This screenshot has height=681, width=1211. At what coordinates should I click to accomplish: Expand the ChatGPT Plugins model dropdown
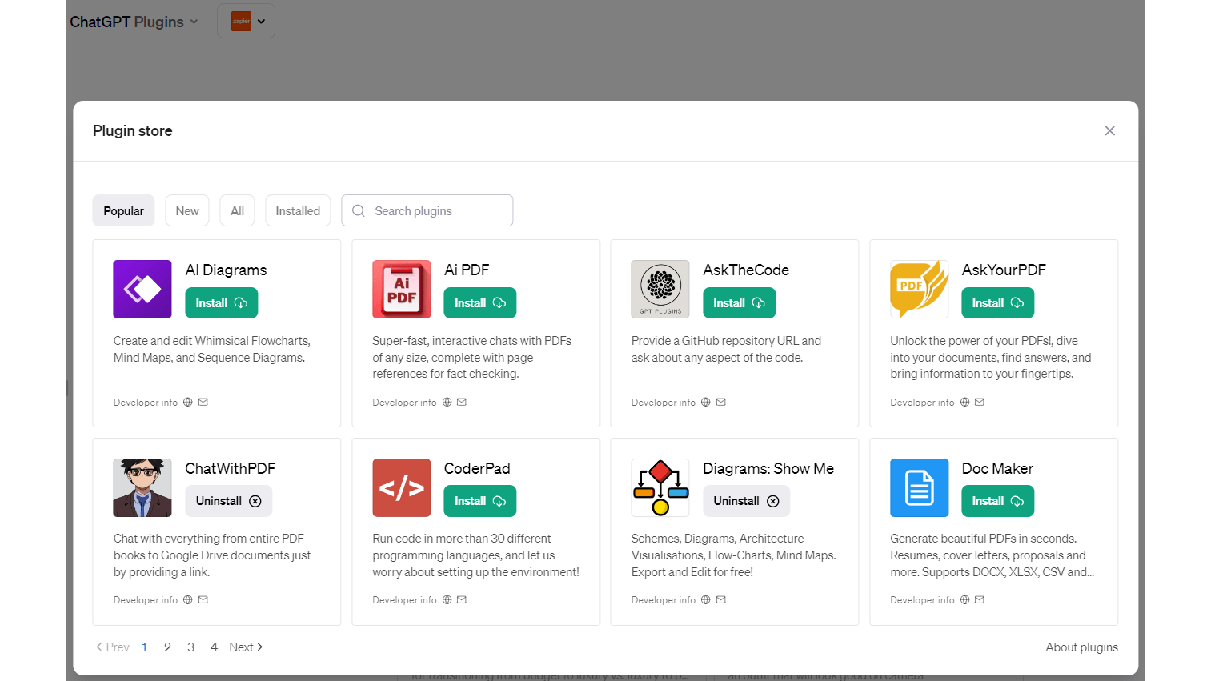[x=134, y=22]
